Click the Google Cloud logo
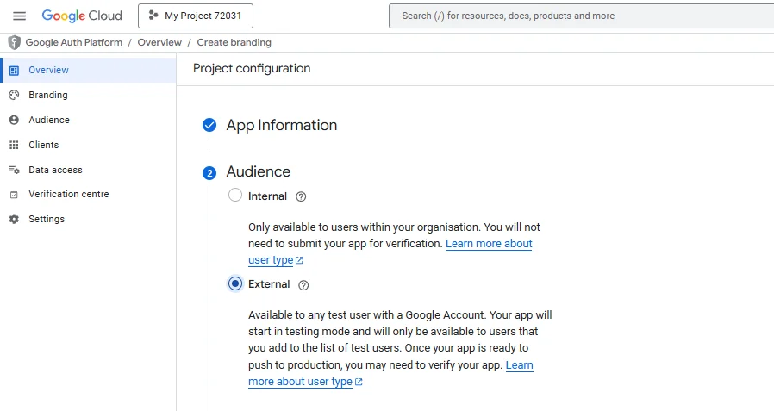 pos(82,16)
